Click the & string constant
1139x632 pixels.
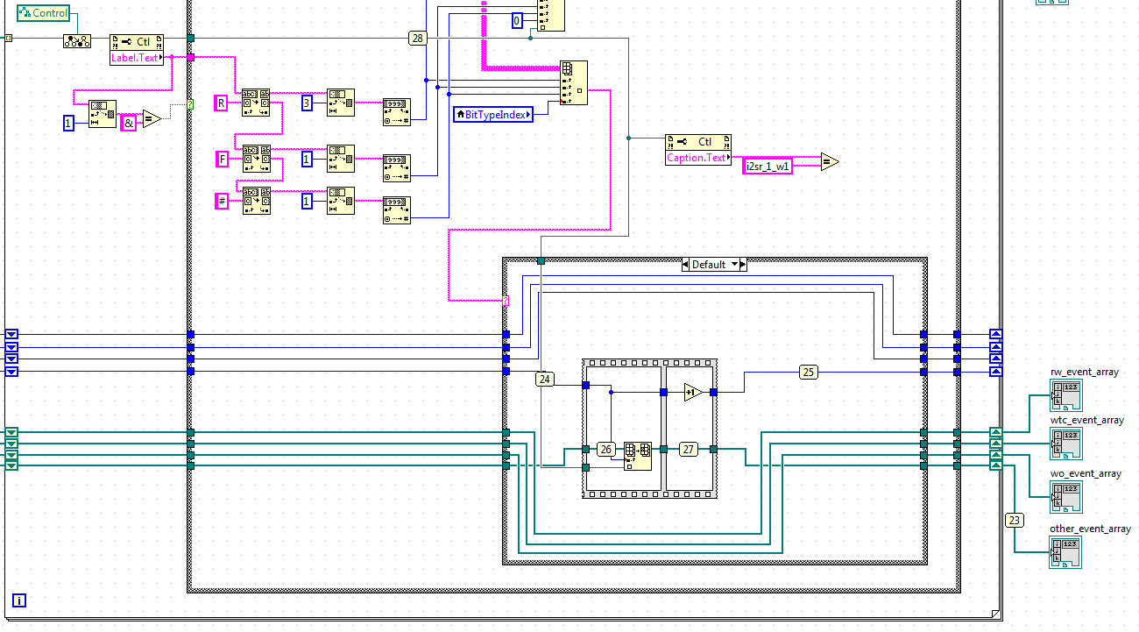(x=129, y=123)
